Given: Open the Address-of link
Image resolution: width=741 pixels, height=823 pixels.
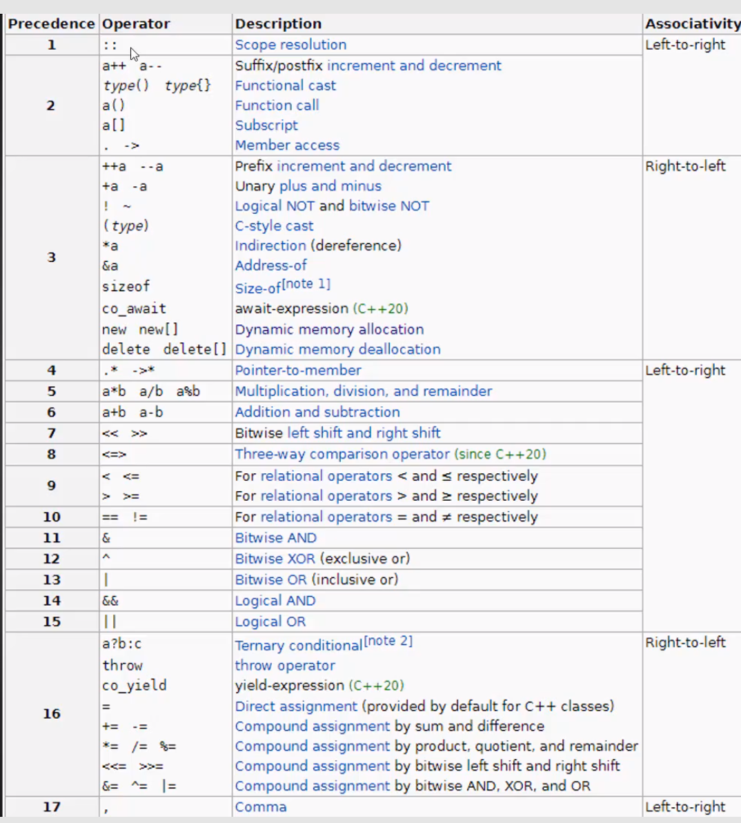Looking at the screenshot, I should (x=270, y=266).
